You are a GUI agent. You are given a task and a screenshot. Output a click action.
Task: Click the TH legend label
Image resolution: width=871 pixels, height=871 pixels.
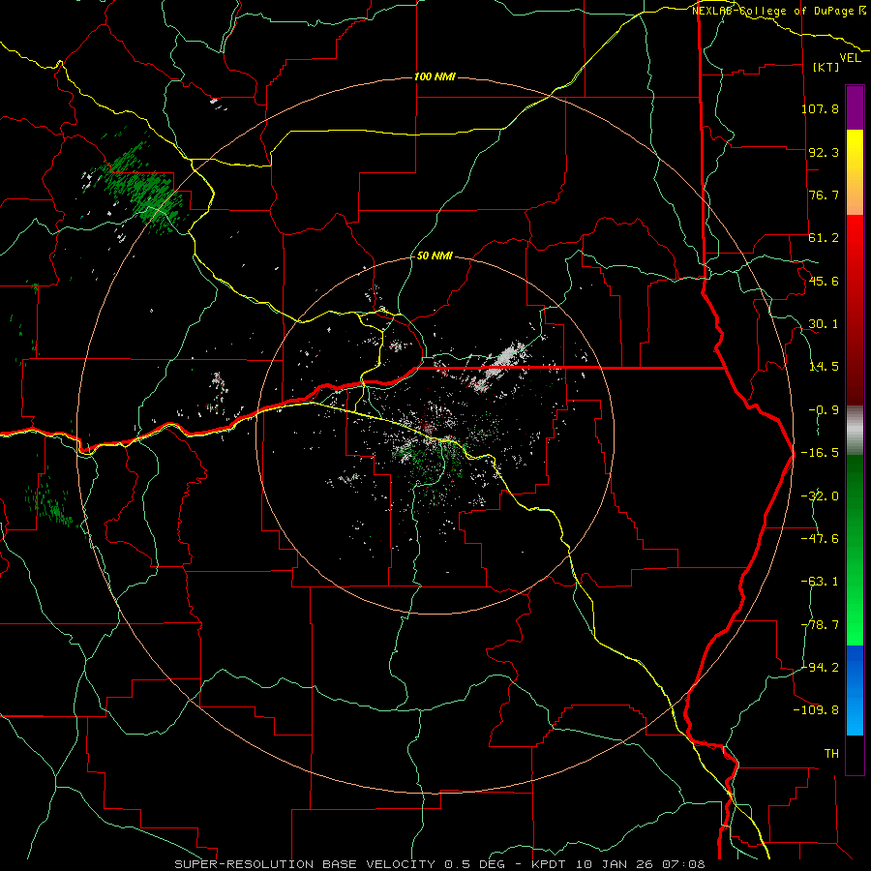[831, 753]
